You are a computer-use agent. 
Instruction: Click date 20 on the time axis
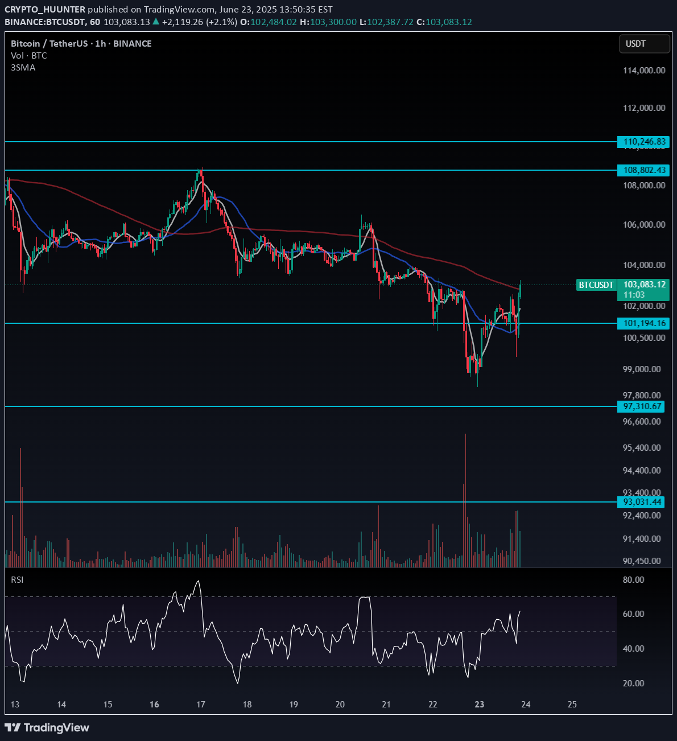tap(340, 705)
